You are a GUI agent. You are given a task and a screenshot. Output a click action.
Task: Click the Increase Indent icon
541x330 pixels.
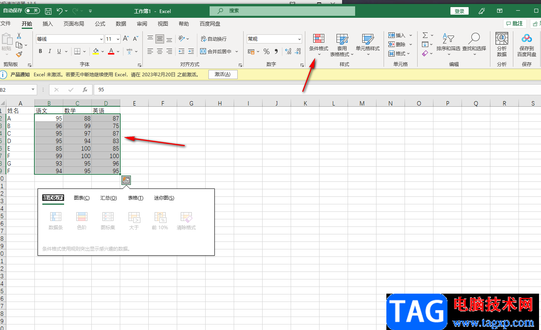(x=191, y=51)
